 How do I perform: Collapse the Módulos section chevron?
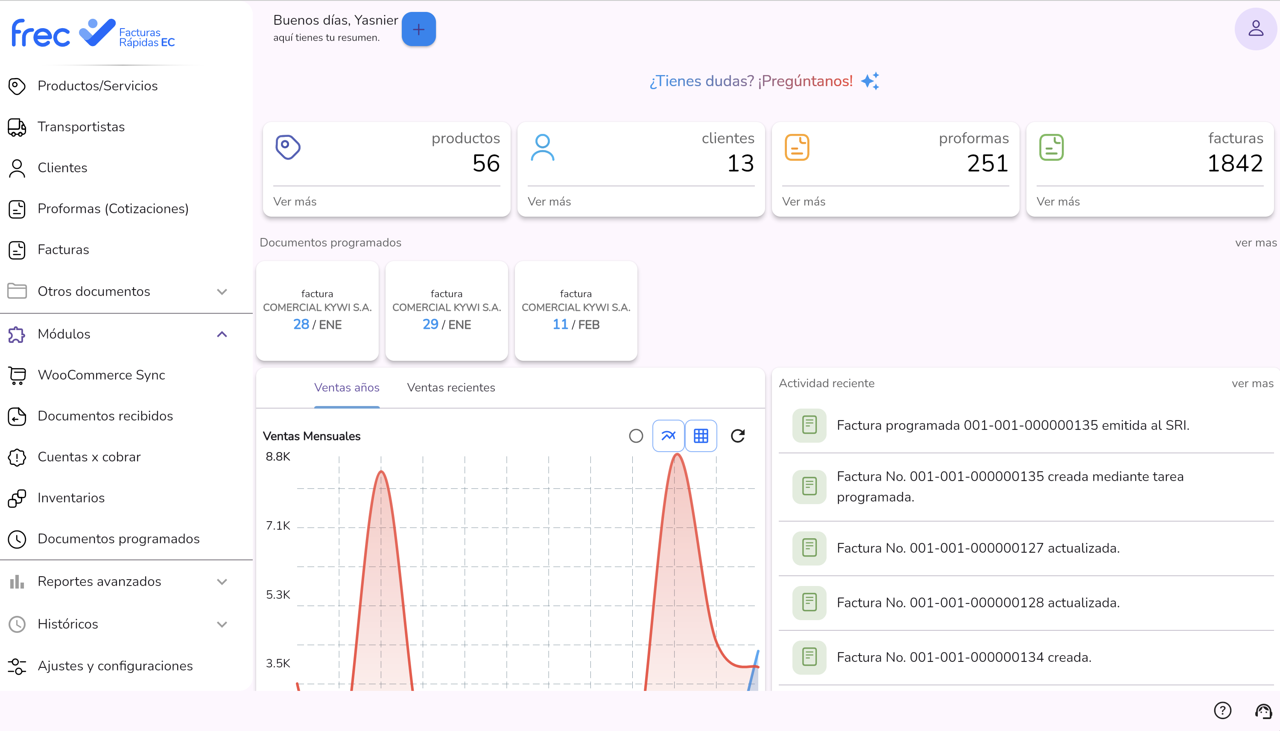222,334
